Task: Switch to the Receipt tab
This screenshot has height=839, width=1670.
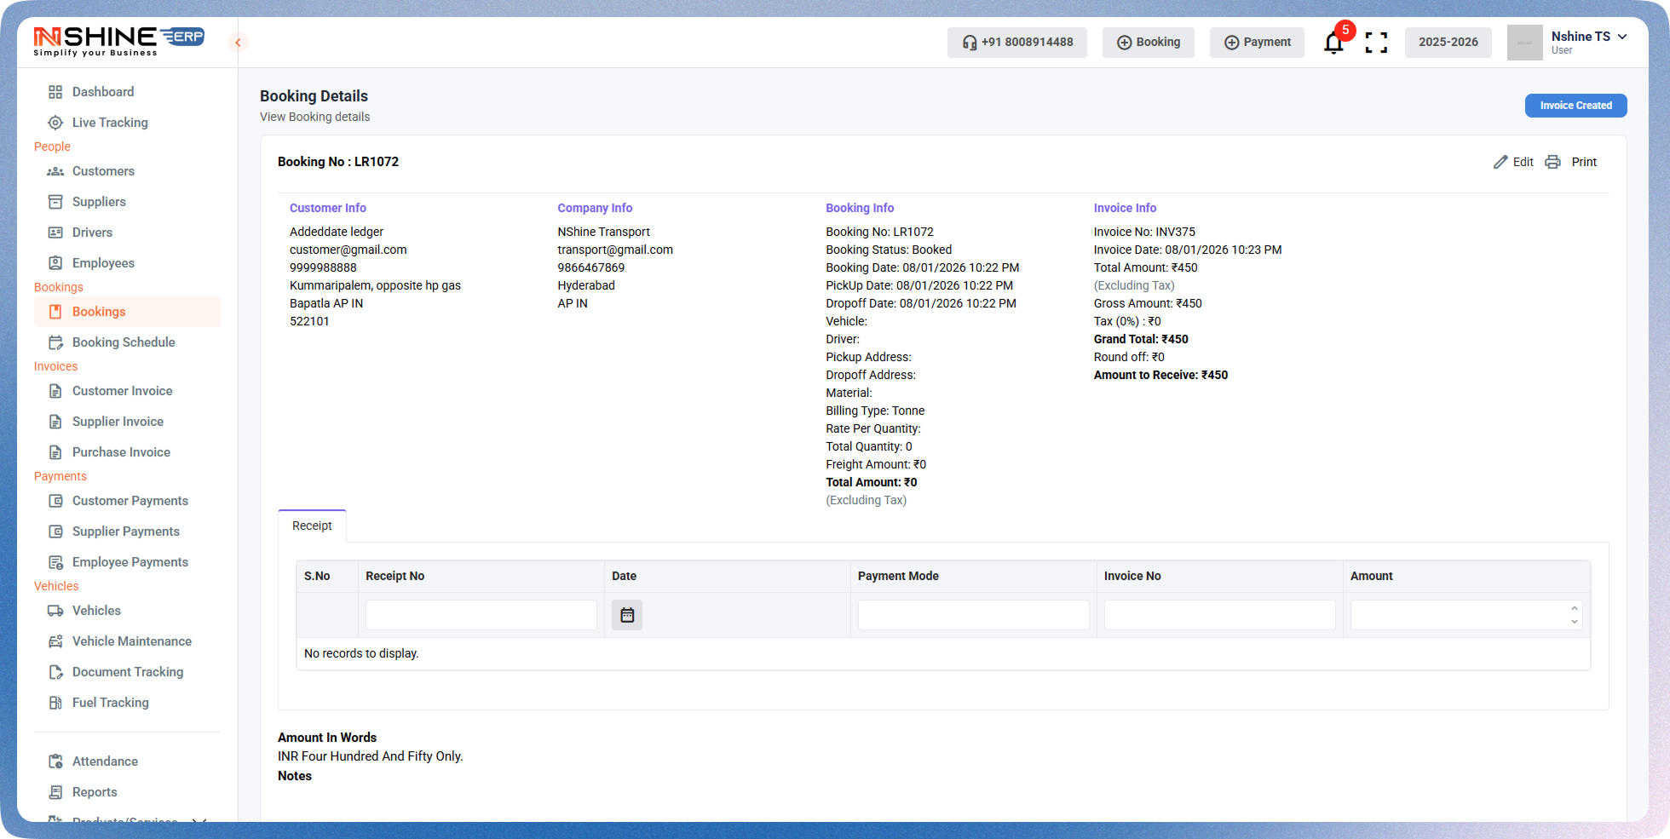Action: pyautogui.click(x=311, y=526)
